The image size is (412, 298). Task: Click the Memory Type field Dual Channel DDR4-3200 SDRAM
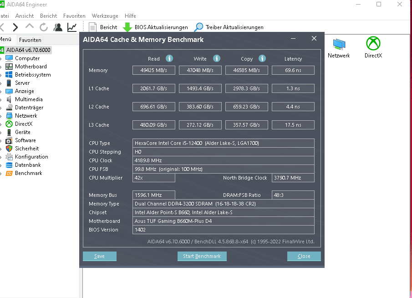[224, 204]
